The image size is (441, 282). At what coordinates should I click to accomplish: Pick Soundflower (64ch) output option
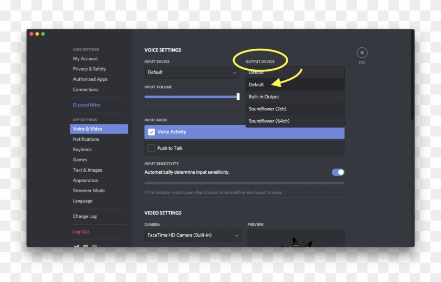(295, 121)
